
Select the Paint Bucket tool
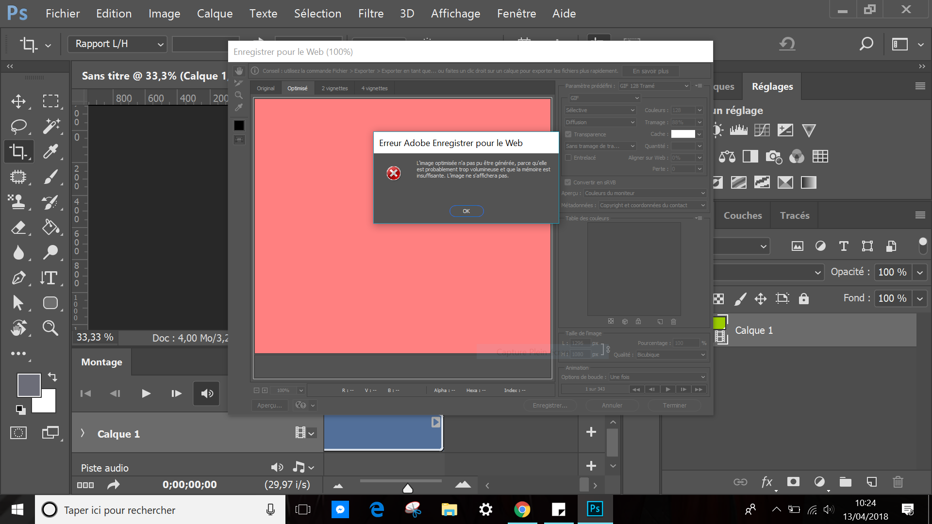coord(50,227)
